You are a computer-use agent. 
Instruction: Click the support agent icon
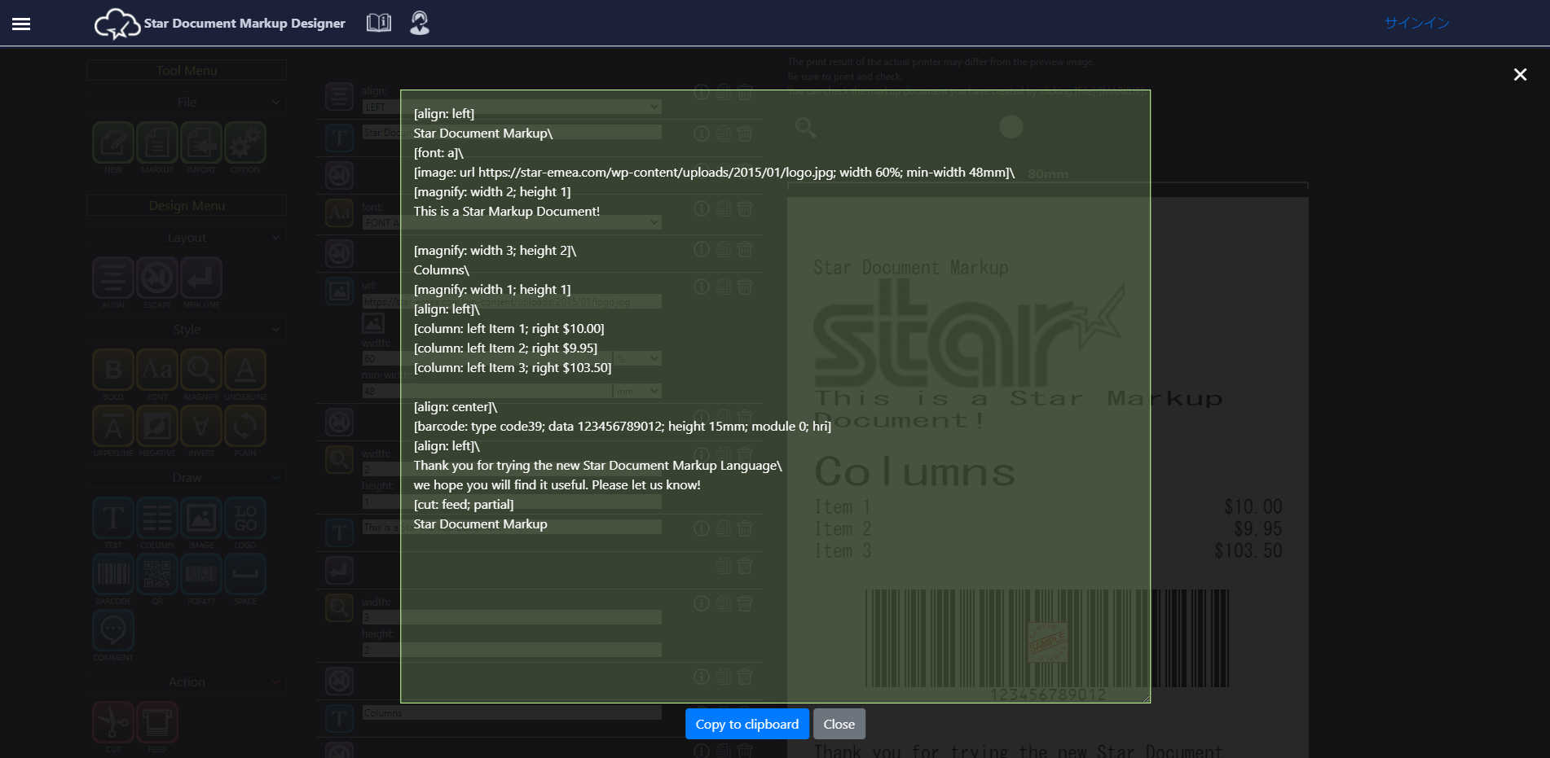click(420, 23)
